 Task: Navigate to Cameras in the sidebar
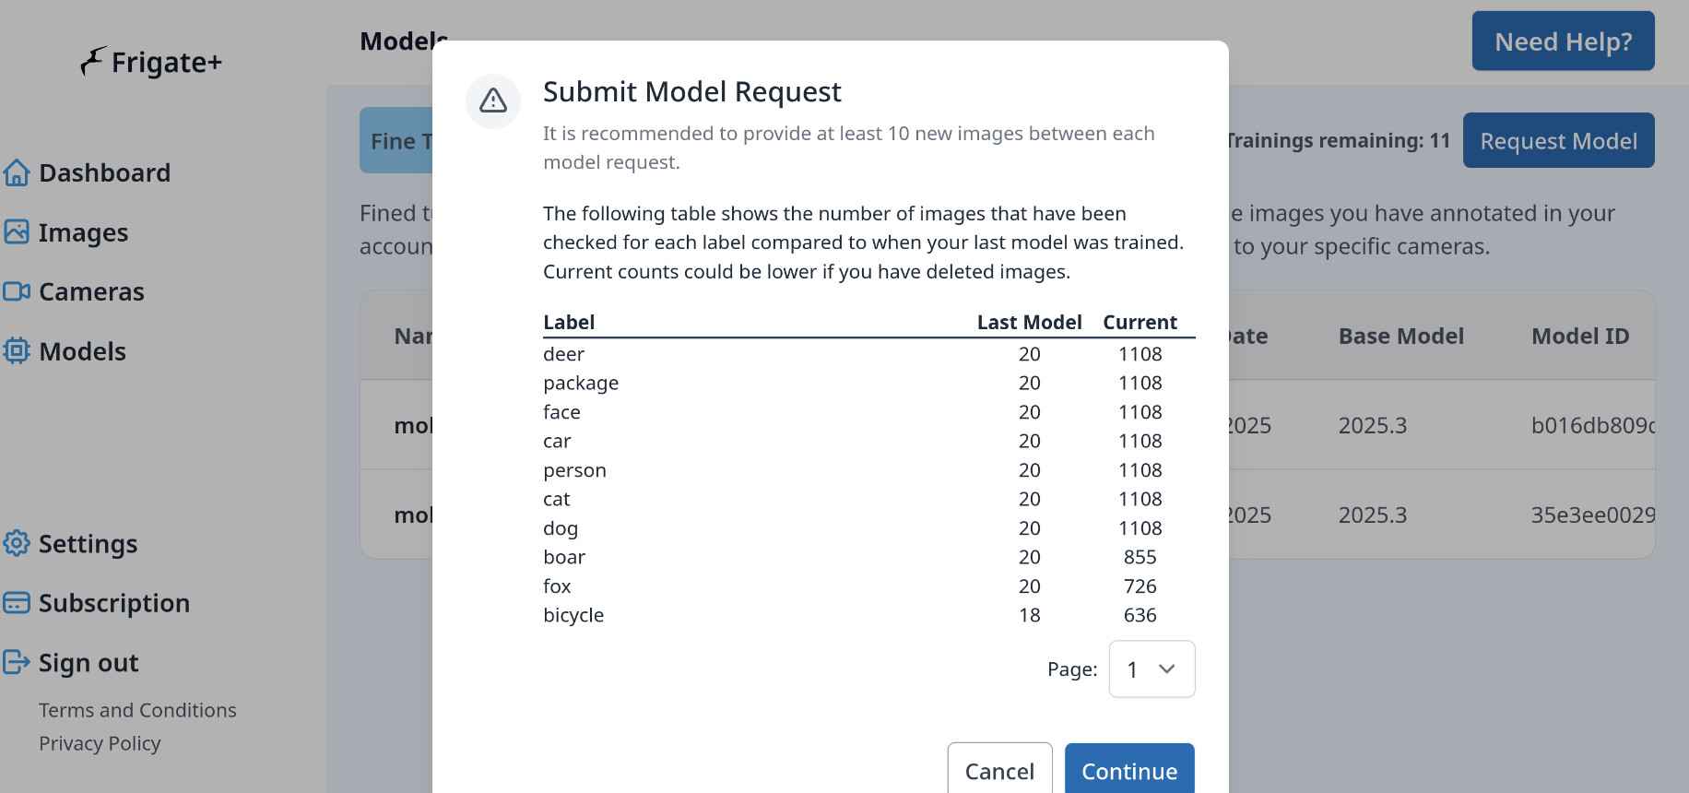pyautogui.click(x=91, y=292)
